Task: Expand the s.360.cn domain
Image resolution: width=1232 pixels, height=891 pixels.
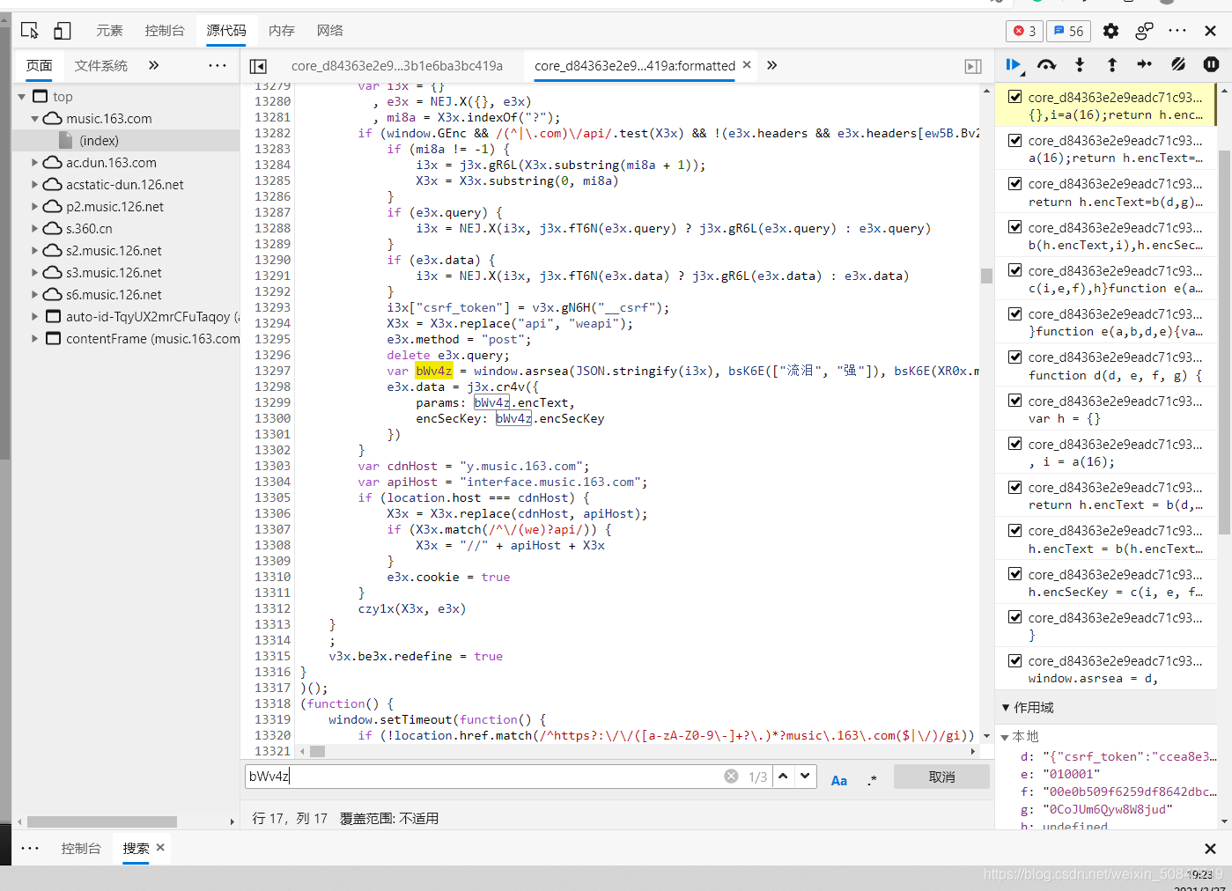Action: (35, 229)
